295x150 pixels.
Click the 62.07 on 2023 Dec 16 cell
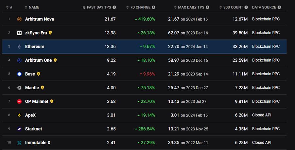coord(188,33)
